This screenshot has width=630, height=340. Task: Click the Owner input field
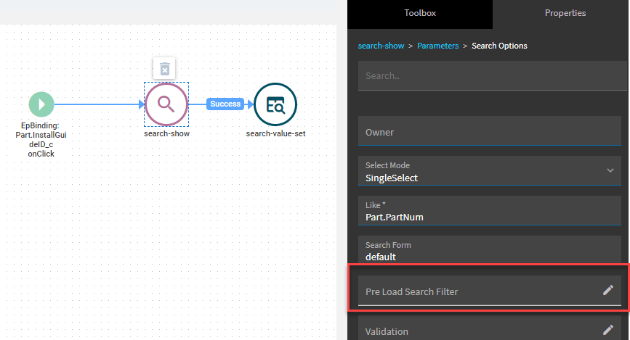489,131
